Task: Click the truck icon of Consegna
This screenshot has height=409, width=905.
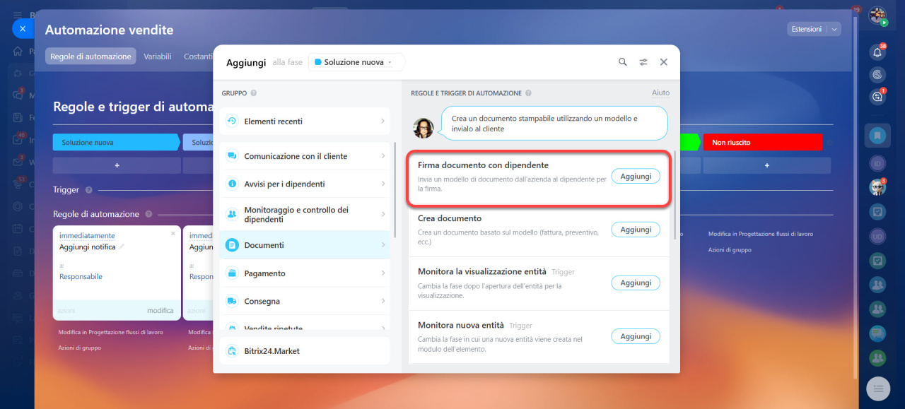Action: pos(231,301)
